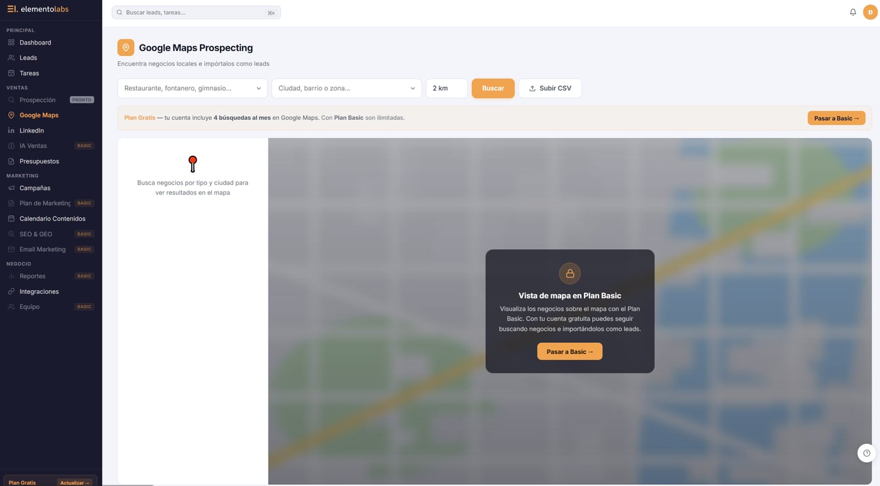Click the lock icon on map overlay

(x=570, y=273)
